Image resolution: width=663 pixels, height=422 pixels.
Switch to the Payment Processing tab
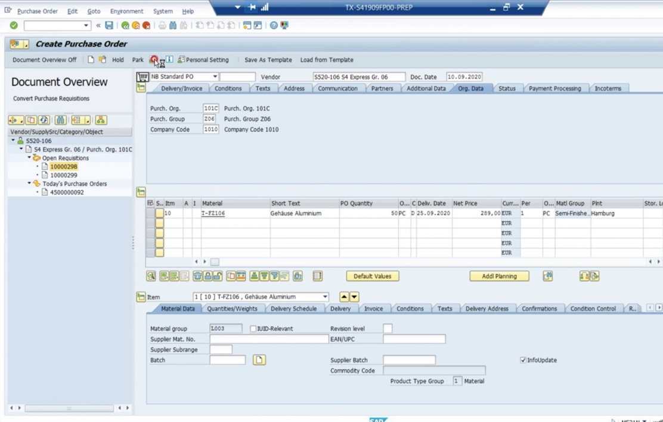click(554, 88)
